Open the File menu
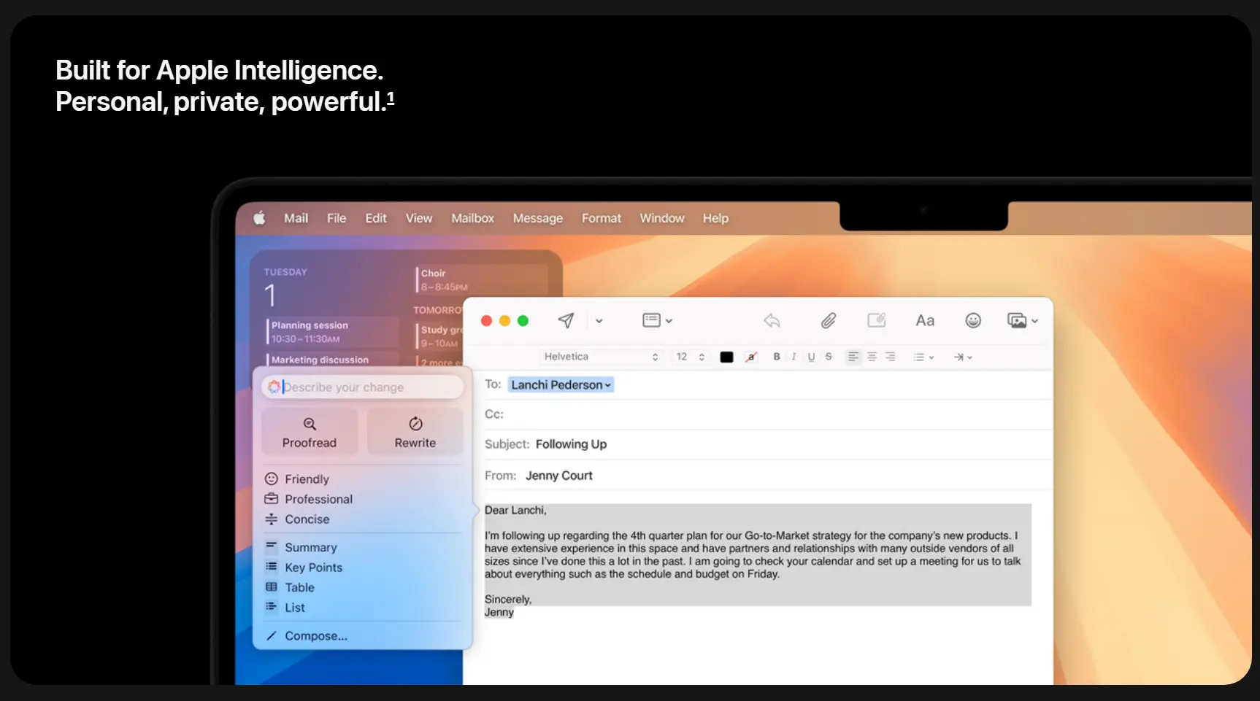Image resolution: width=1260 pixels, height=701 pixels. tap(337, 218)
